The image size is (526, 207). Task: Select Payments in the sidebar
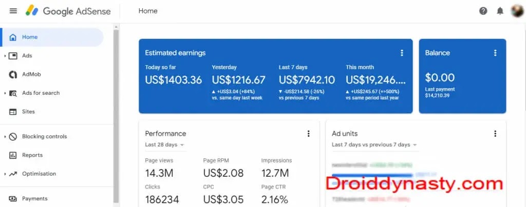pos(35,199)
